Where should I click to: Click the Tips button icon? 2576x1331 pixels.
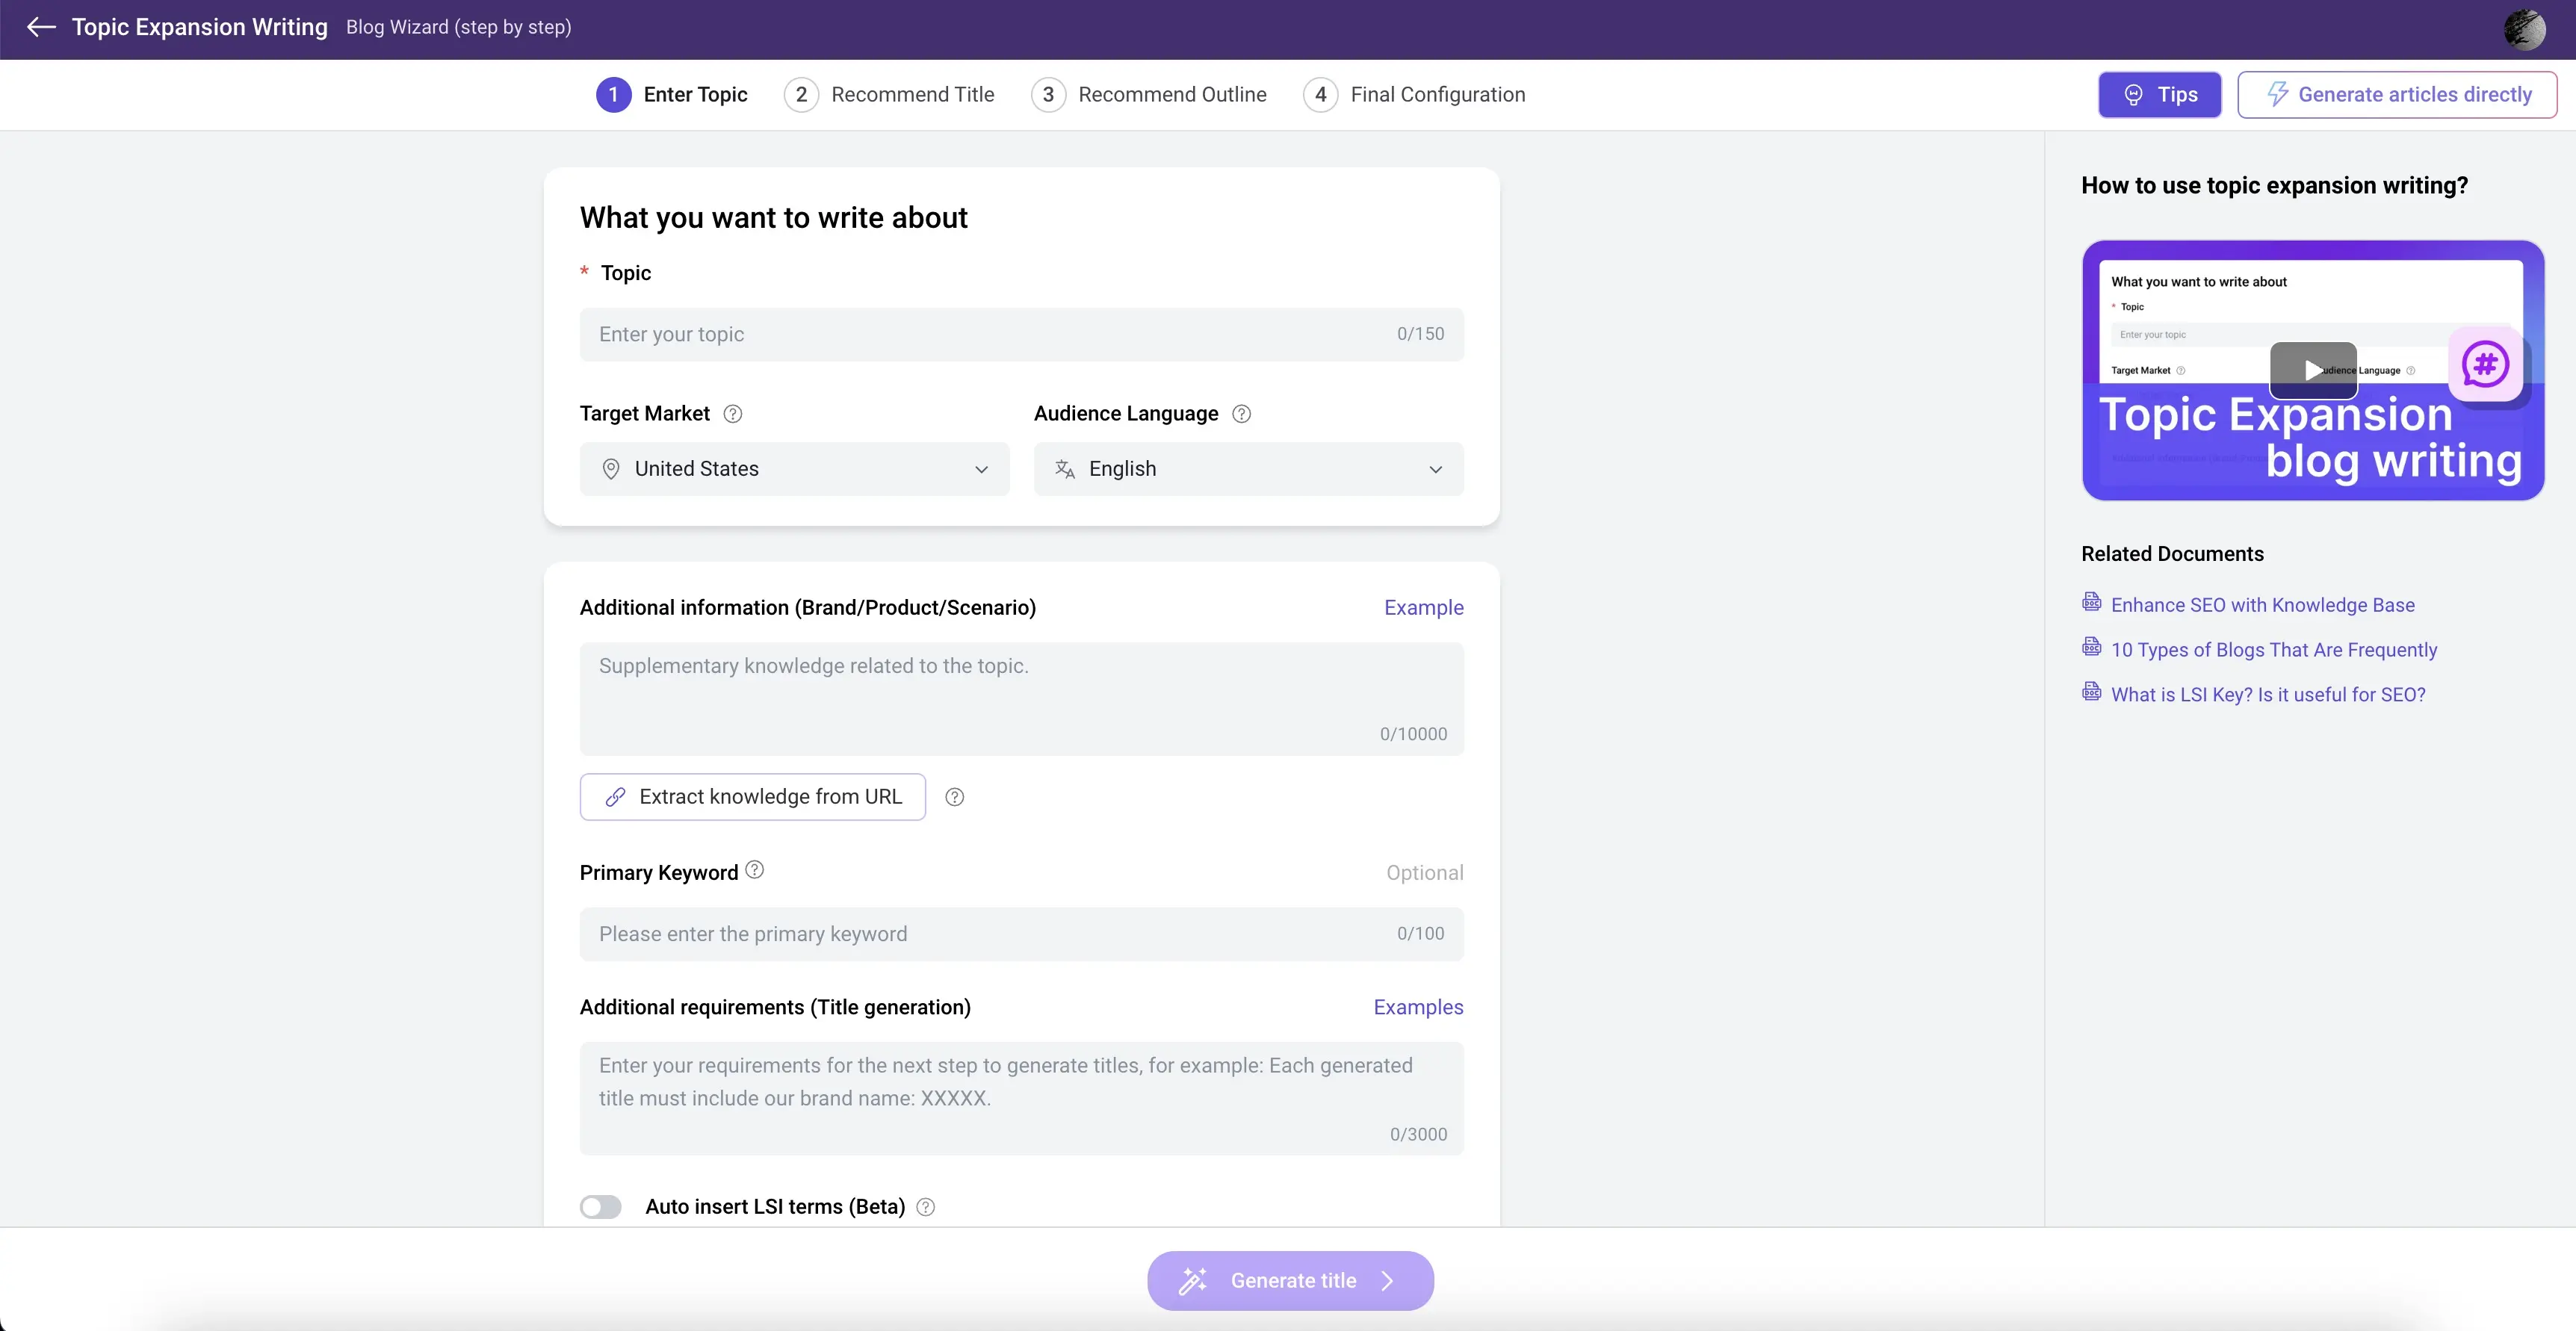pos(2131,93)
